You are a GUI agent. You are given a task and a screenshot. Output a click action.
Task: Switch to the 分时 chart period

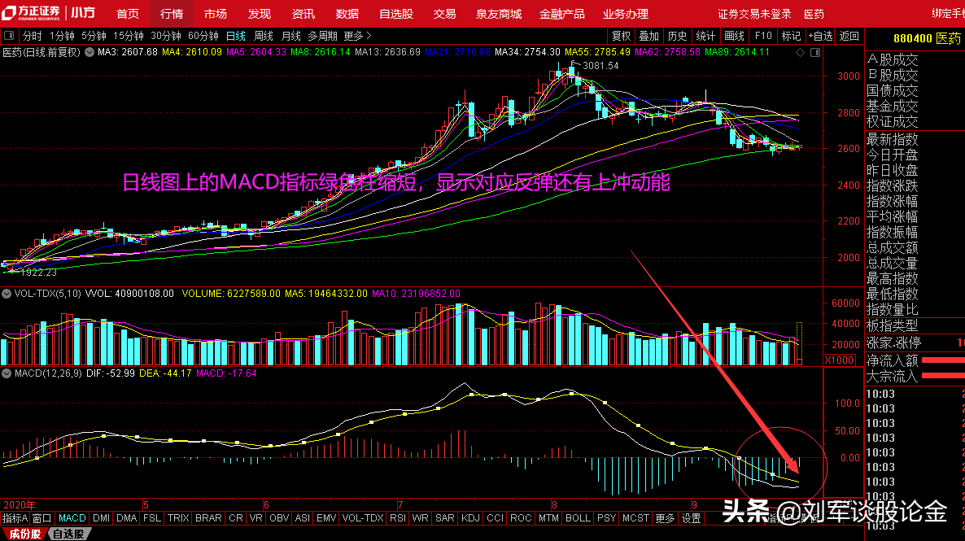pyautogui.click(x=32, y=37)
